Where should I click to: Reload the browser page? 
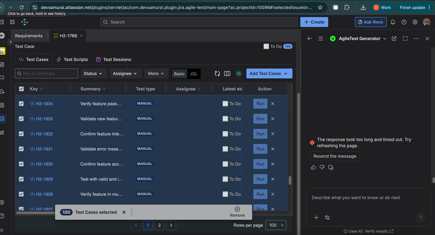point(22,7)
